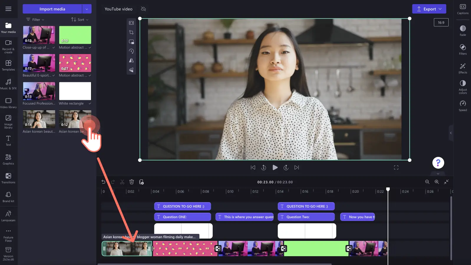Image resolution: width=471 pixels, height=265 pixels.
Task: Open the Effects panel
Action: click(x=463, y=68)
